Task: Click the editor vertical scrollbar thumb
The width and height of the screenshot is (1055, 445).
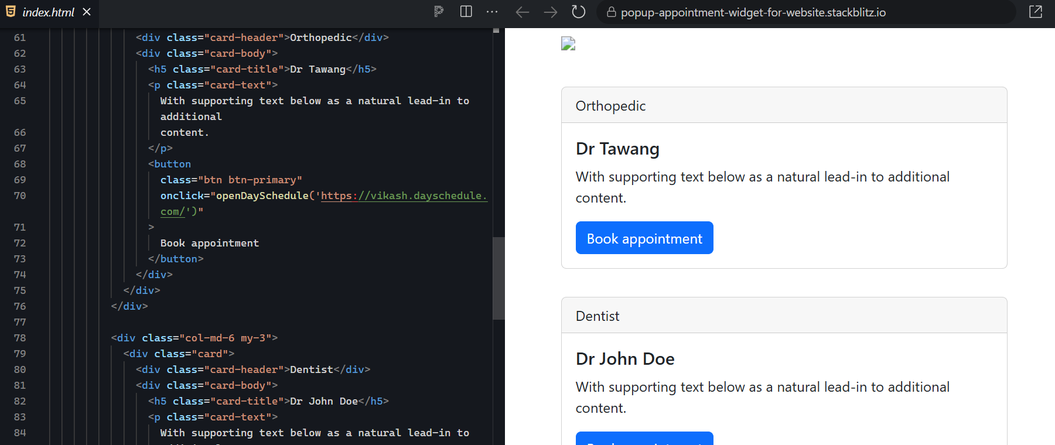Action: [x=499, y=278]
